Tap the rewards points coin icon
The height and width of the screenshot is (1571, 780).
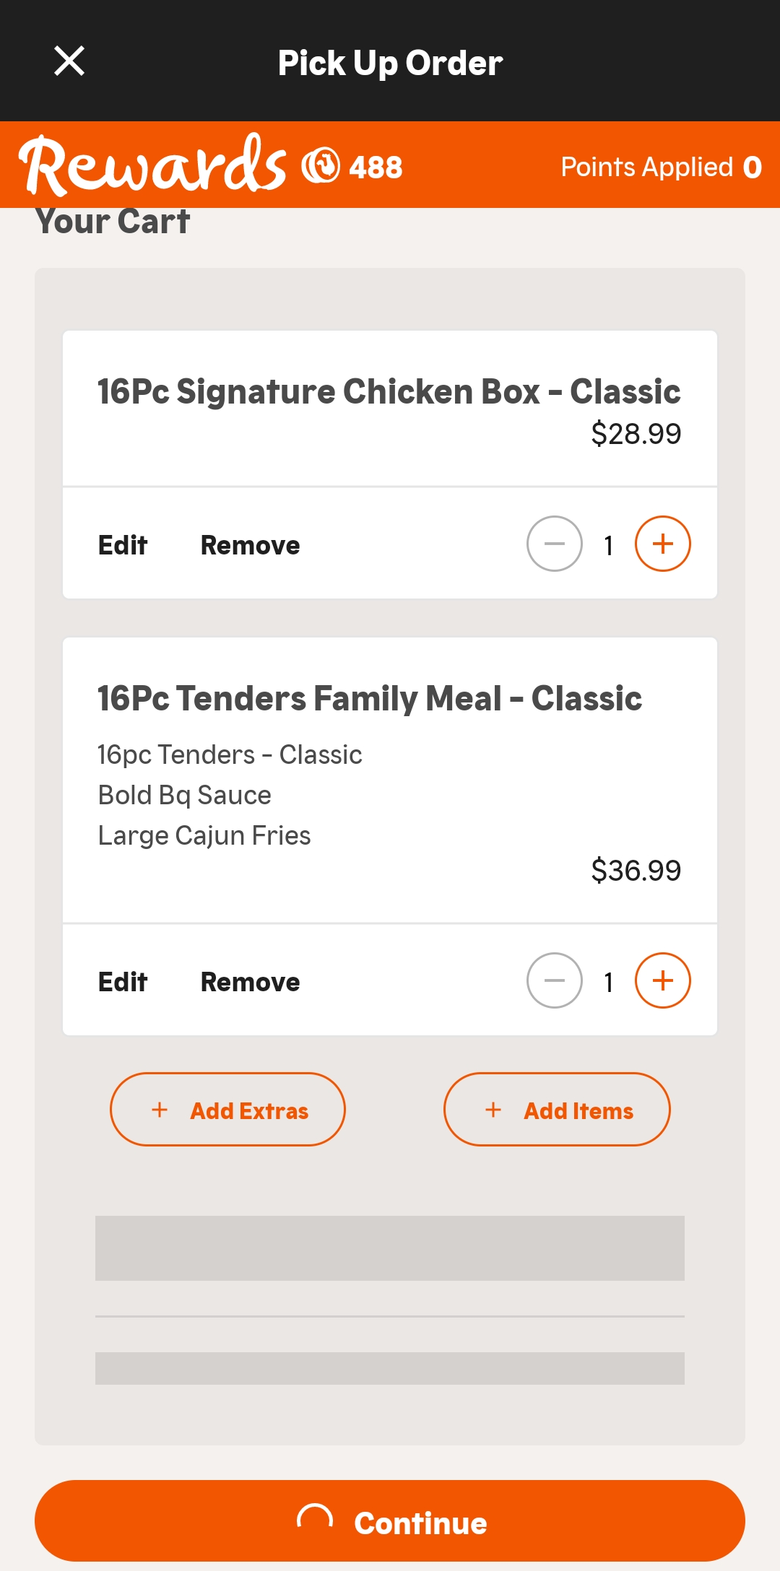321,166
